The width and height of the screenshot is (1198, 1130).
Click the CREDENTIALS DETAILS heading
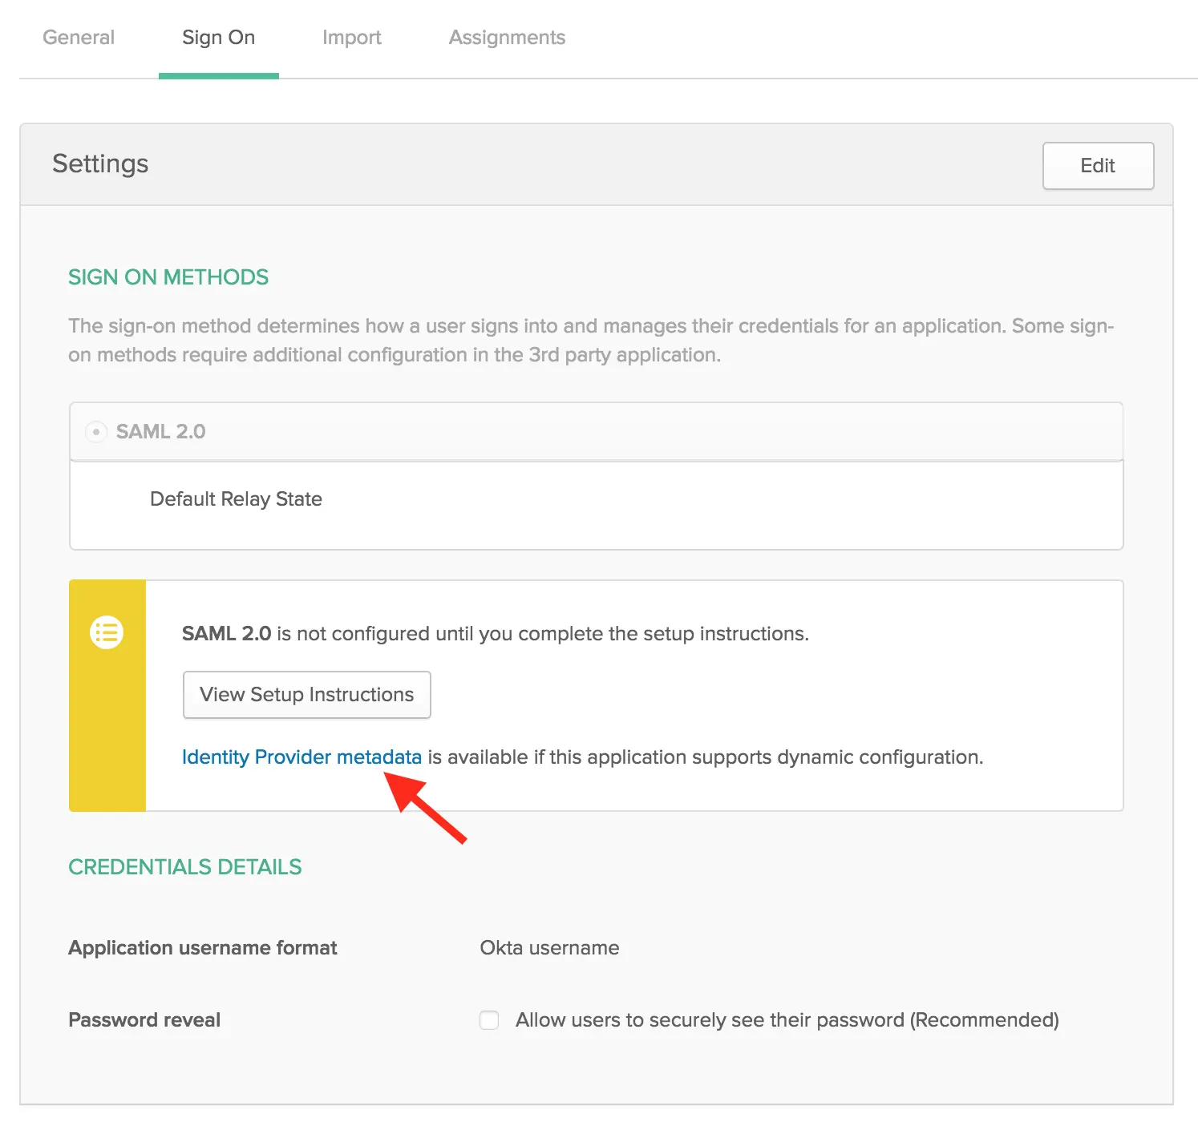point(185,866)
